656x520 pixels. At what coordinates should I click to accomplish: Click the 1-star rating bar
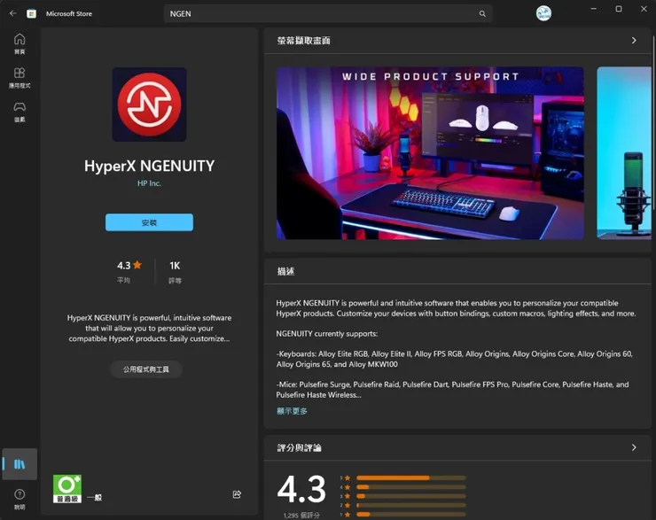(x=410, y=514)
